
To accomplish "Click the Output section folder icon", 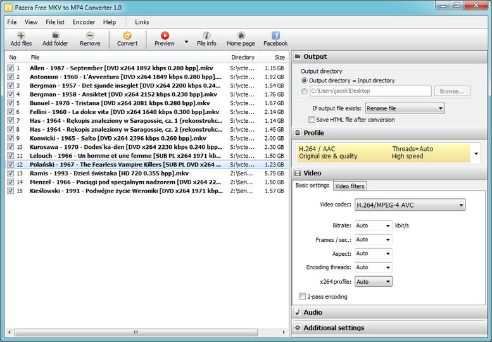I will [298, 56].
